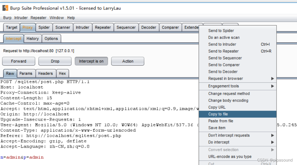Open the Sequencer tab
297x165 pixels.
(126, 27)
